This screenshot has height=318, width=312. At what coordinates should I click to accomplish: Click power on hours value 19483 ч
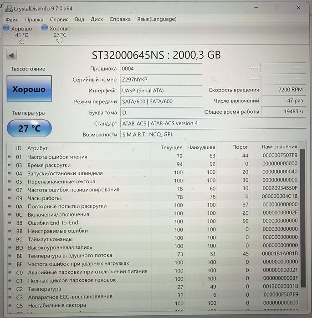(x=283, y=111)
